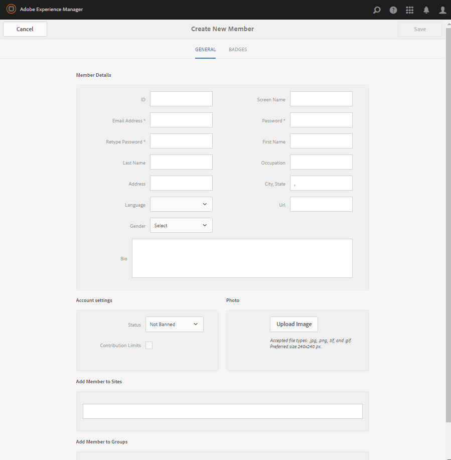Screen dimensions: 451x460
Task: Open the user profile icon
Action: (442, 10)
